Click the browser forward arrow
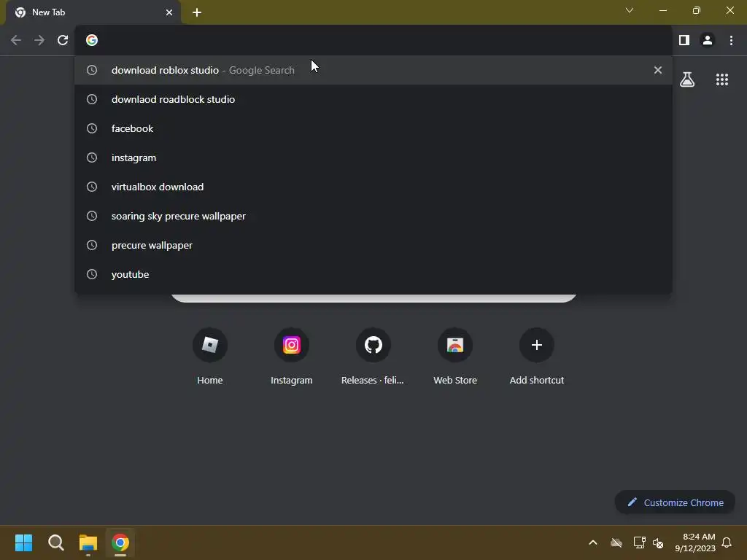Viewport: 747px width, 560px height. click(39, 40)
